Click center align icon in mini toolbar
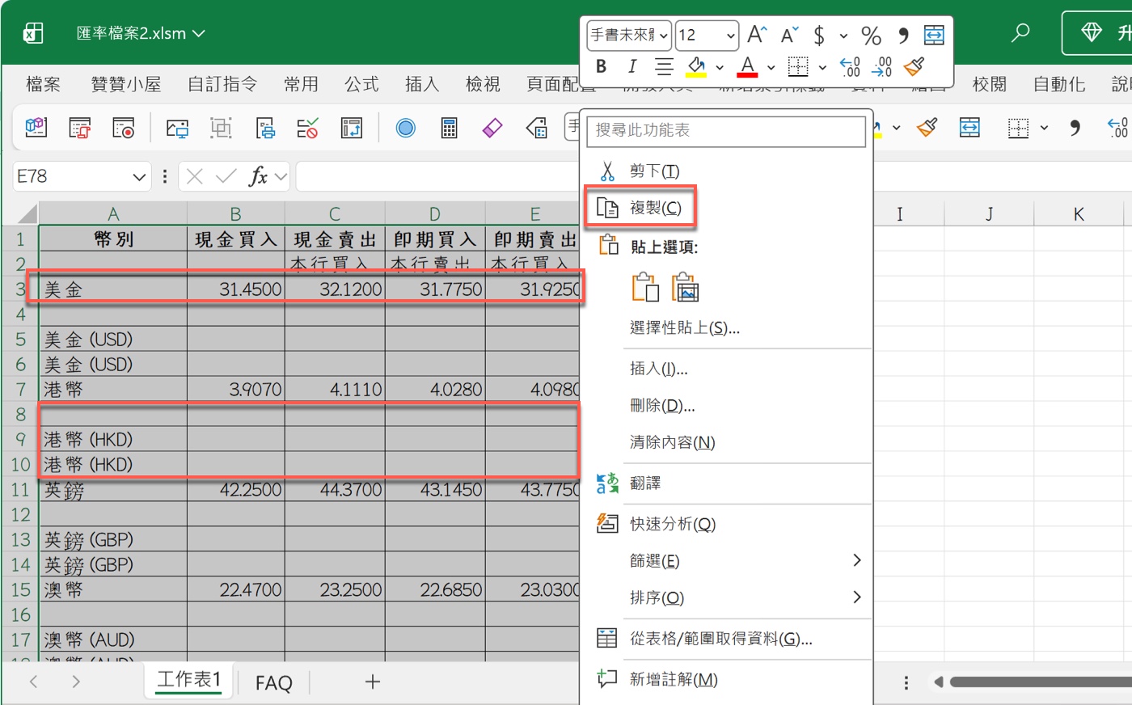 click(x=664, y=66)
